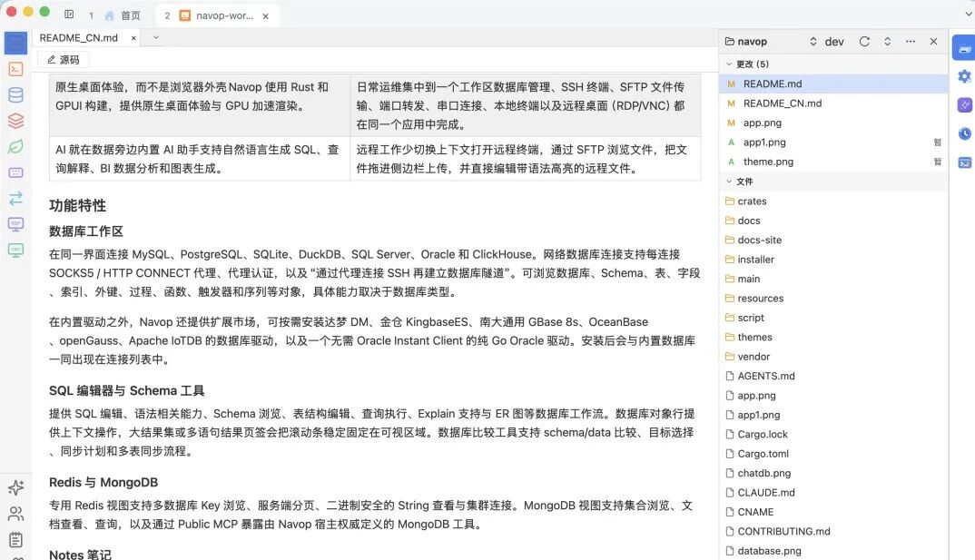Open the tab list dropdown chevron

tap(156, 37)
